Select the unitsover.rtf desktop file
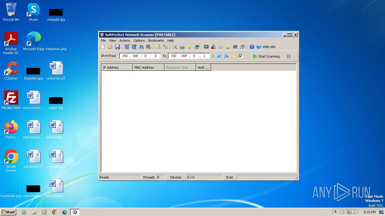The height and width of the screenshot is (216, 385). tap(56, 71)
